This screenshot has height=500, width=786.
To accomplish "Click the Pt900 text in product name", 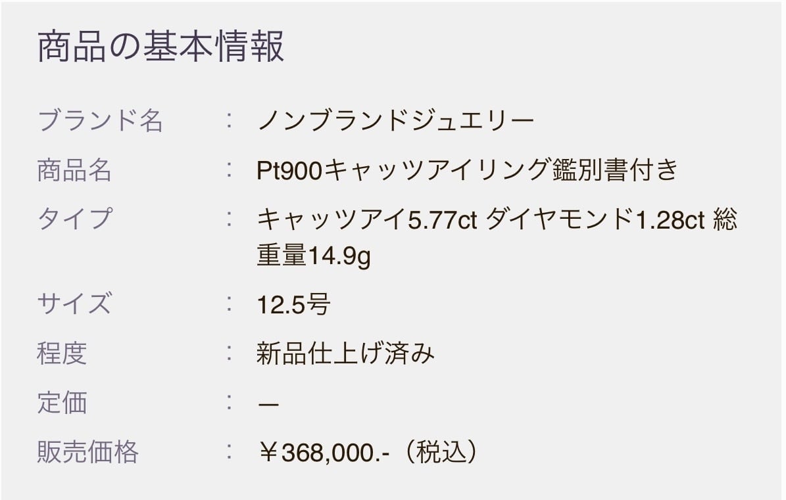I will click(x=290, y=170).
